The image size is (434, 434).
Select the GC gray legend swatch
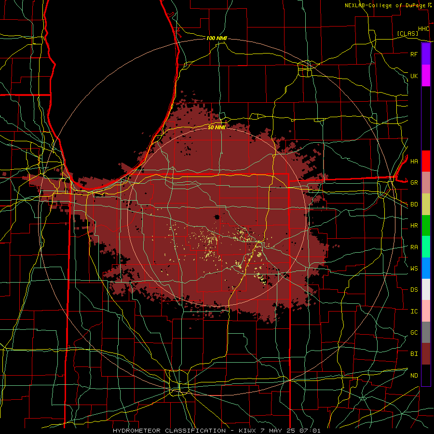[426, 332]
